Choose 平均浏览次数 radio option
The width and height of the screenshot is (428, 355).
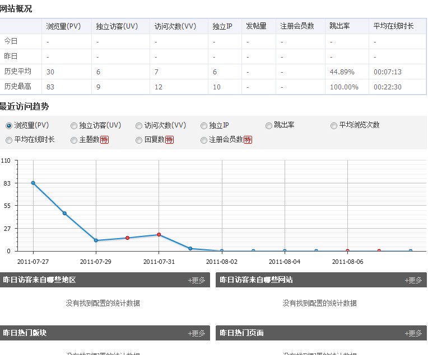click(x=333, y=126)
